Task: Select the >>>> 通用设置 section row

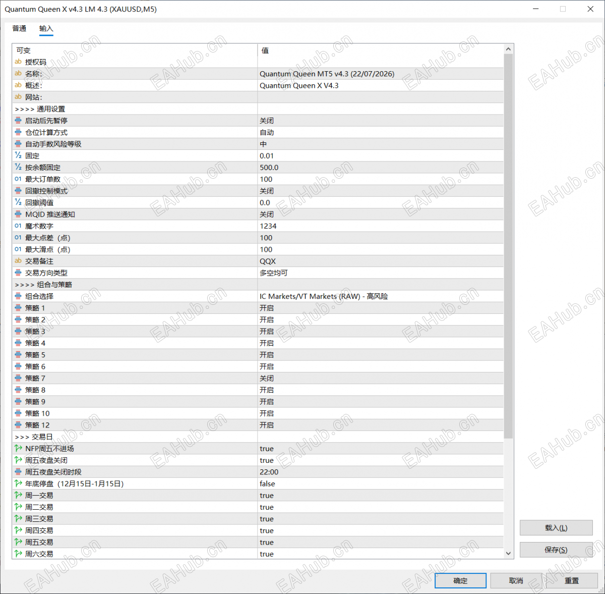Action: 258,109
